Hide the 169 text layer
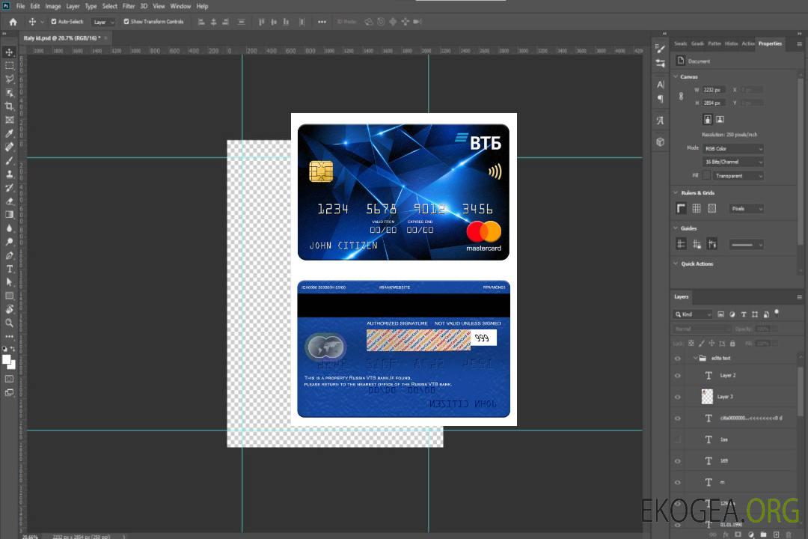 point(678,461)
